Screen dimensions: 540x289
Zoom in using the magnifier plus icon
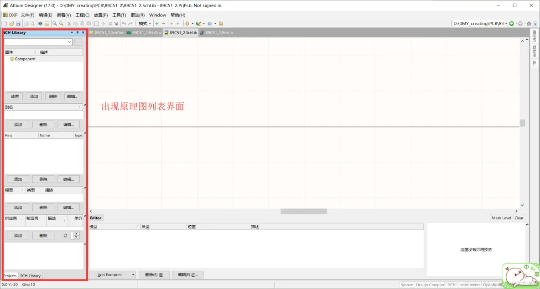[55, 24]
